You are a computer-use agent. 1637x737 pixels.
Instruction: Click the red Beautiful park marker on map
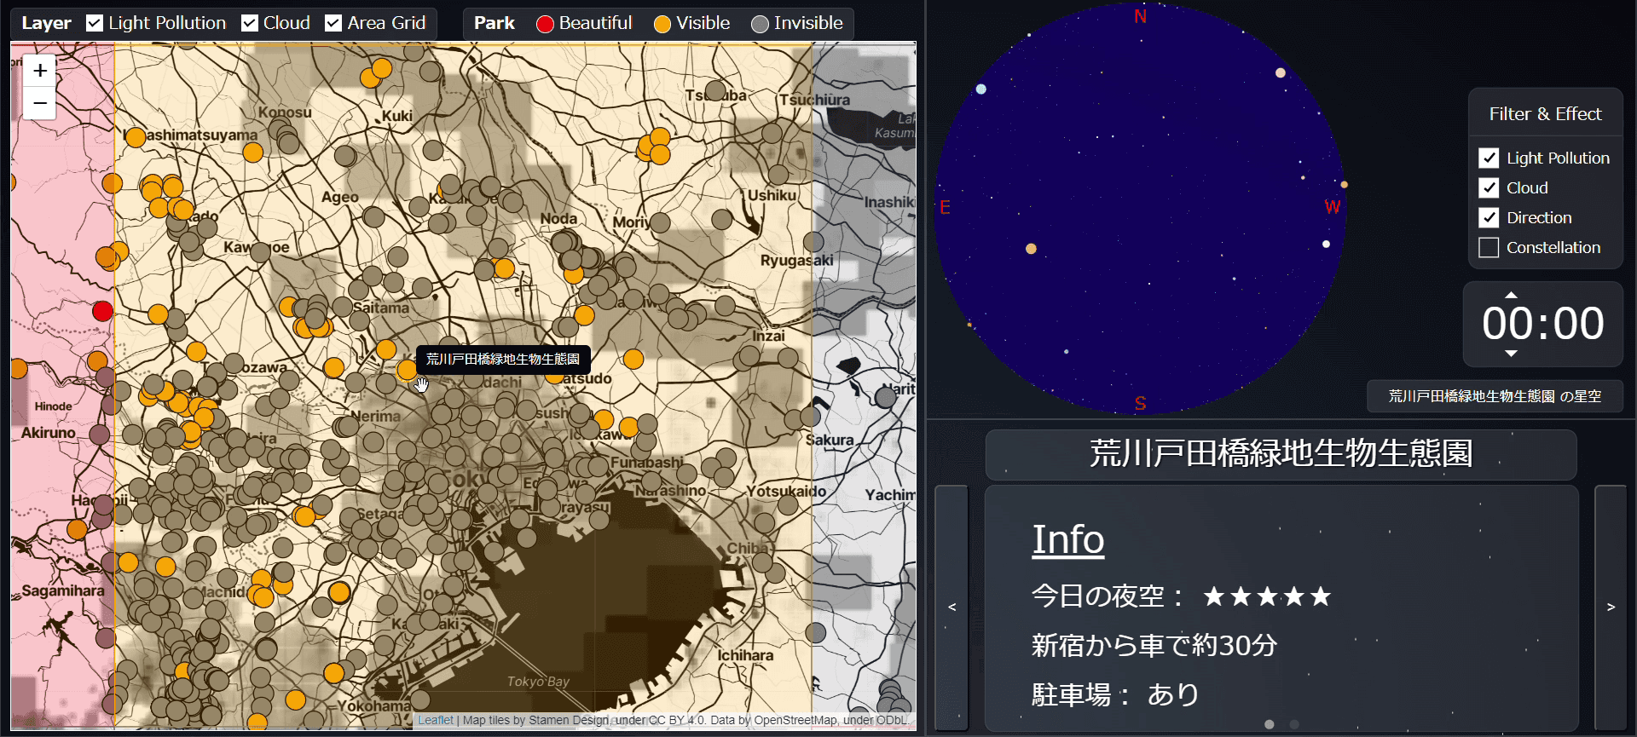point(102,311)
